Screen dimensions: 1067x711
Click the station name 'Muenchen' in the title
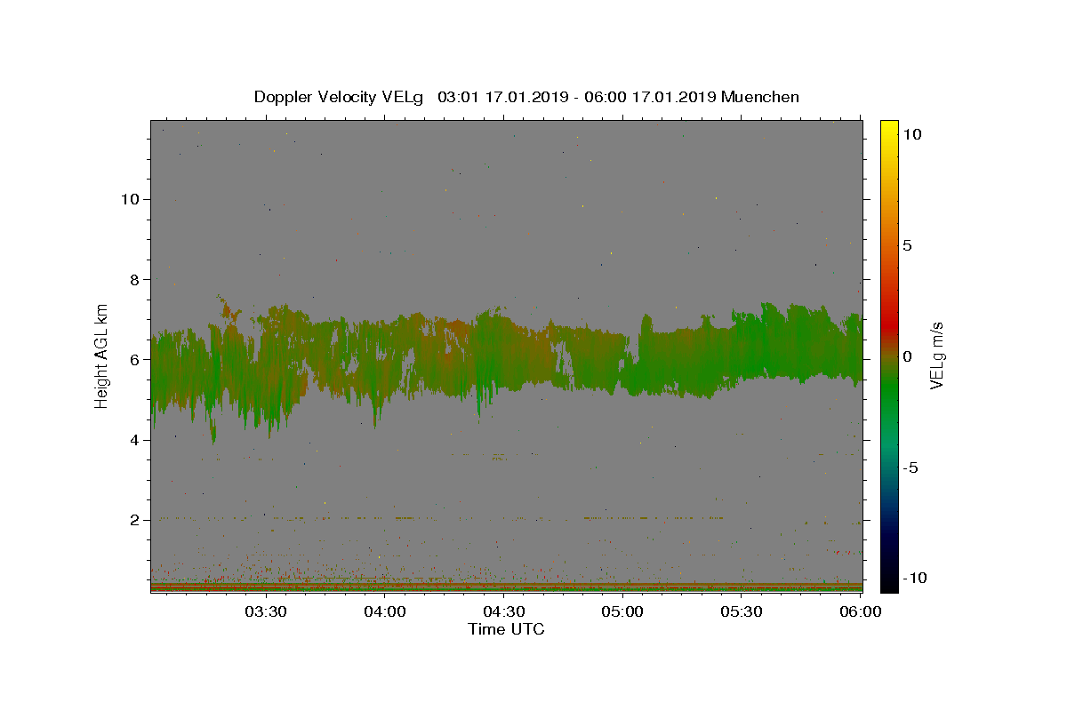coord(760,97)
